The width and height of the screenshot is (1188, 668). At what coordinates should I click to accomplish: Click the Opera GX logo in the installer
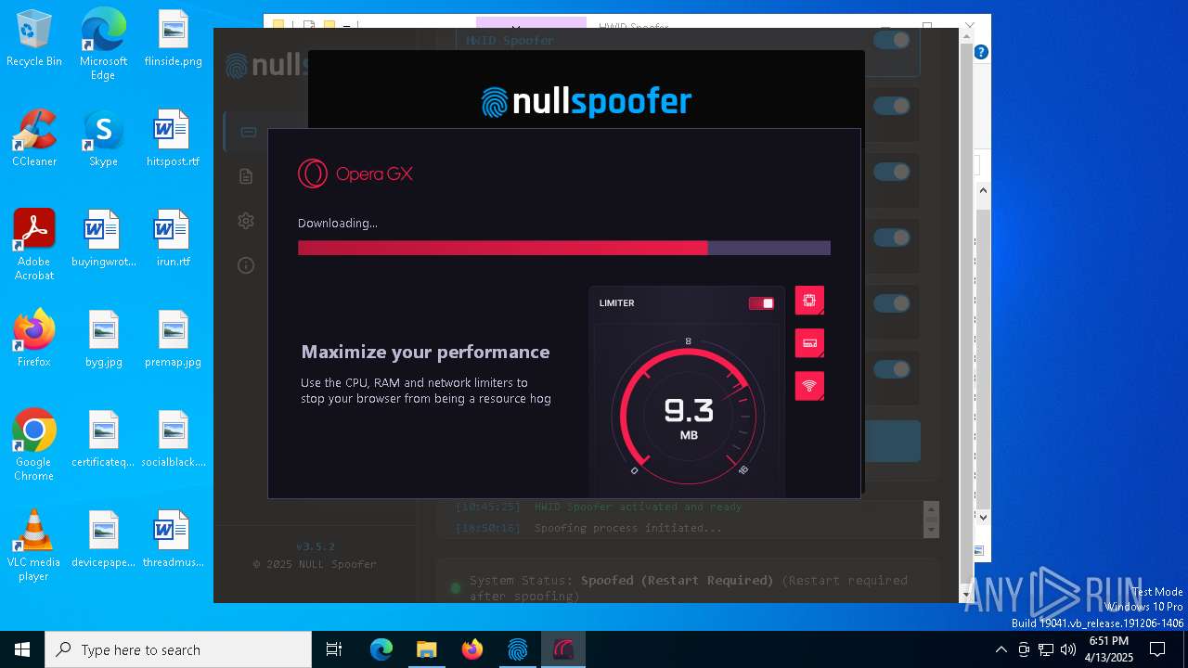355,173
